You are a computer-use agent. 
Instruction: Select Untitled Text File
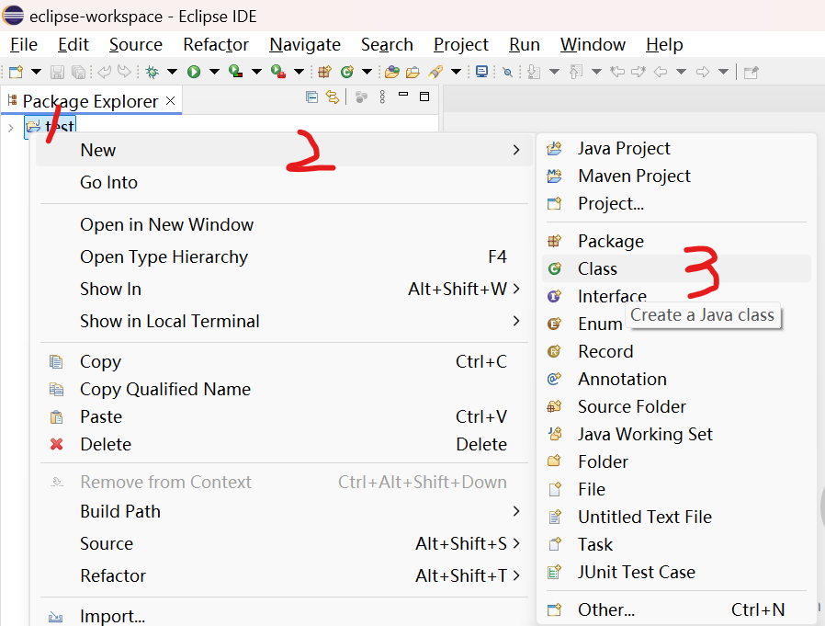(x=676, y=517)
